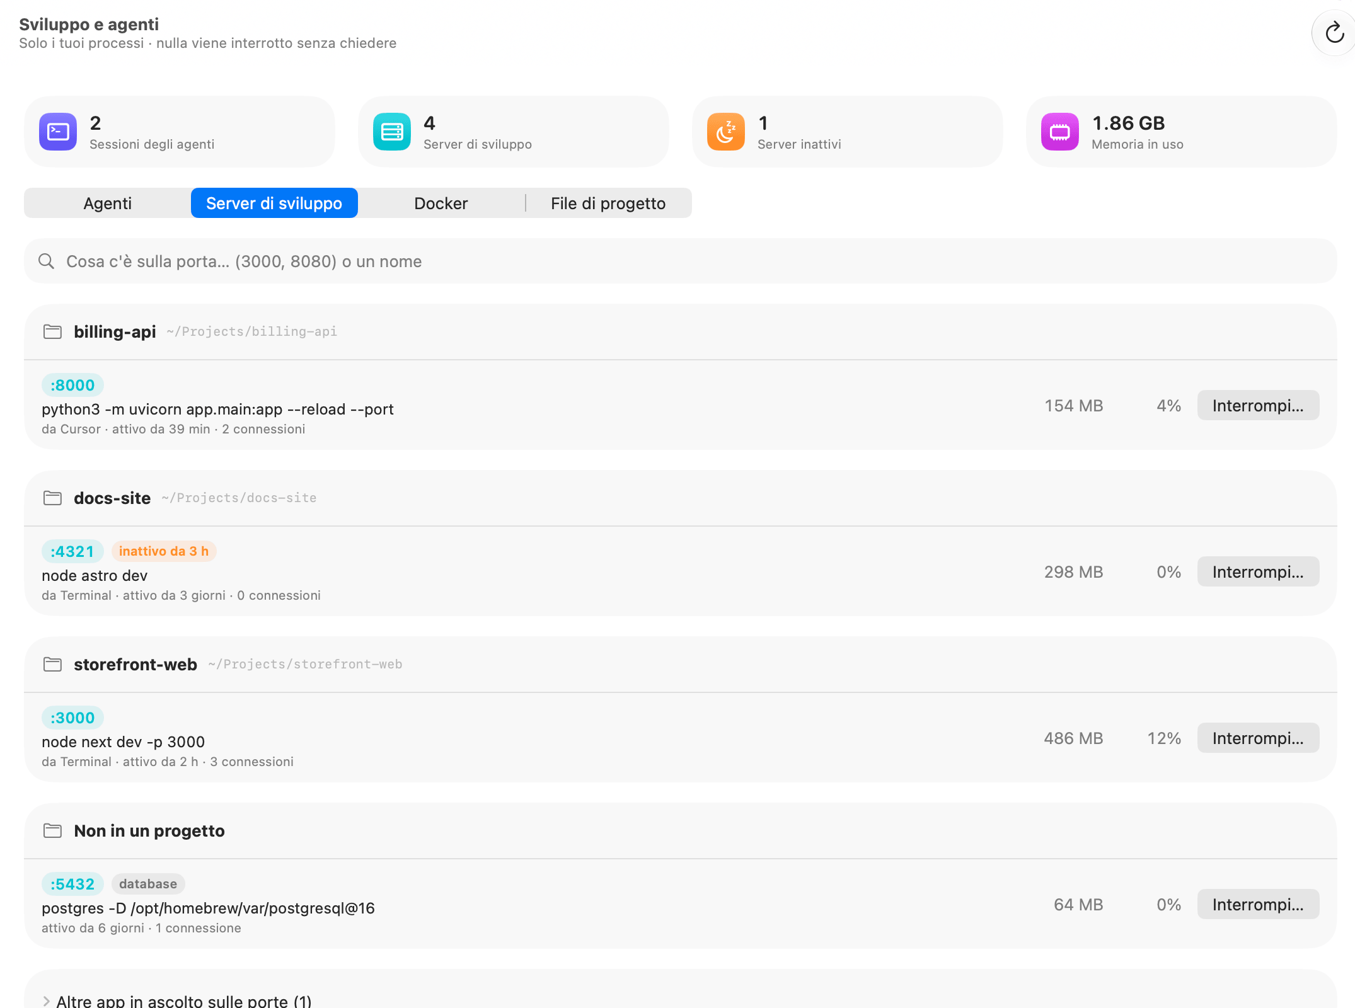The height and width of the screenshot is (1008, 1355).
Task: Interrompi the postgres process
Action: 1258,904
